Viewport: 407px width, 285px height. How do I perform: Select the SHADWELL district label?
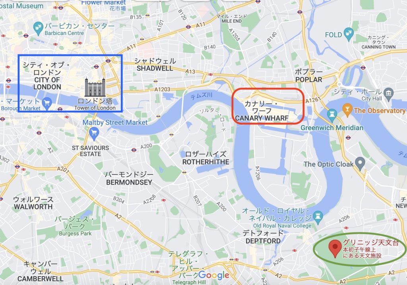pos(155,68)
